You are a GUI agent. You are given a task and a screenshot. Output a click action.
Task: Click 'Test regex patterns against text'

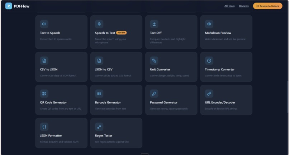tap(112, 142)
